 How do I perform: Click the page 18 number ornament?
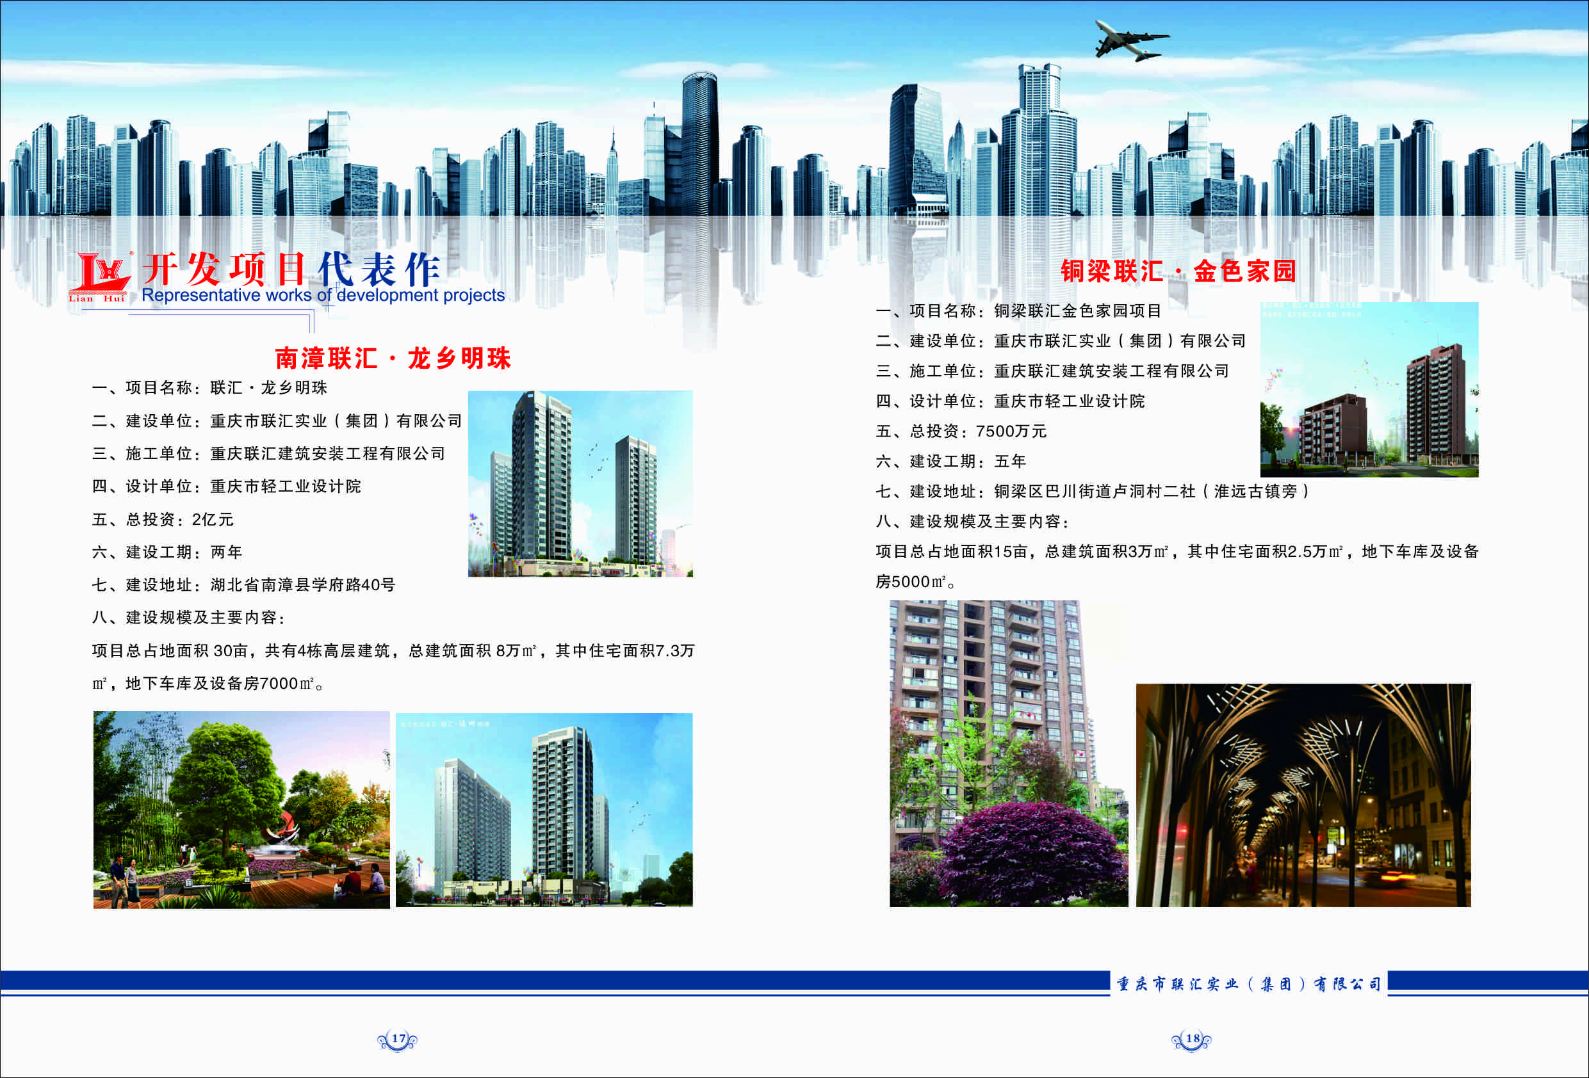pyautogui.click(x=1192, y=1039)
